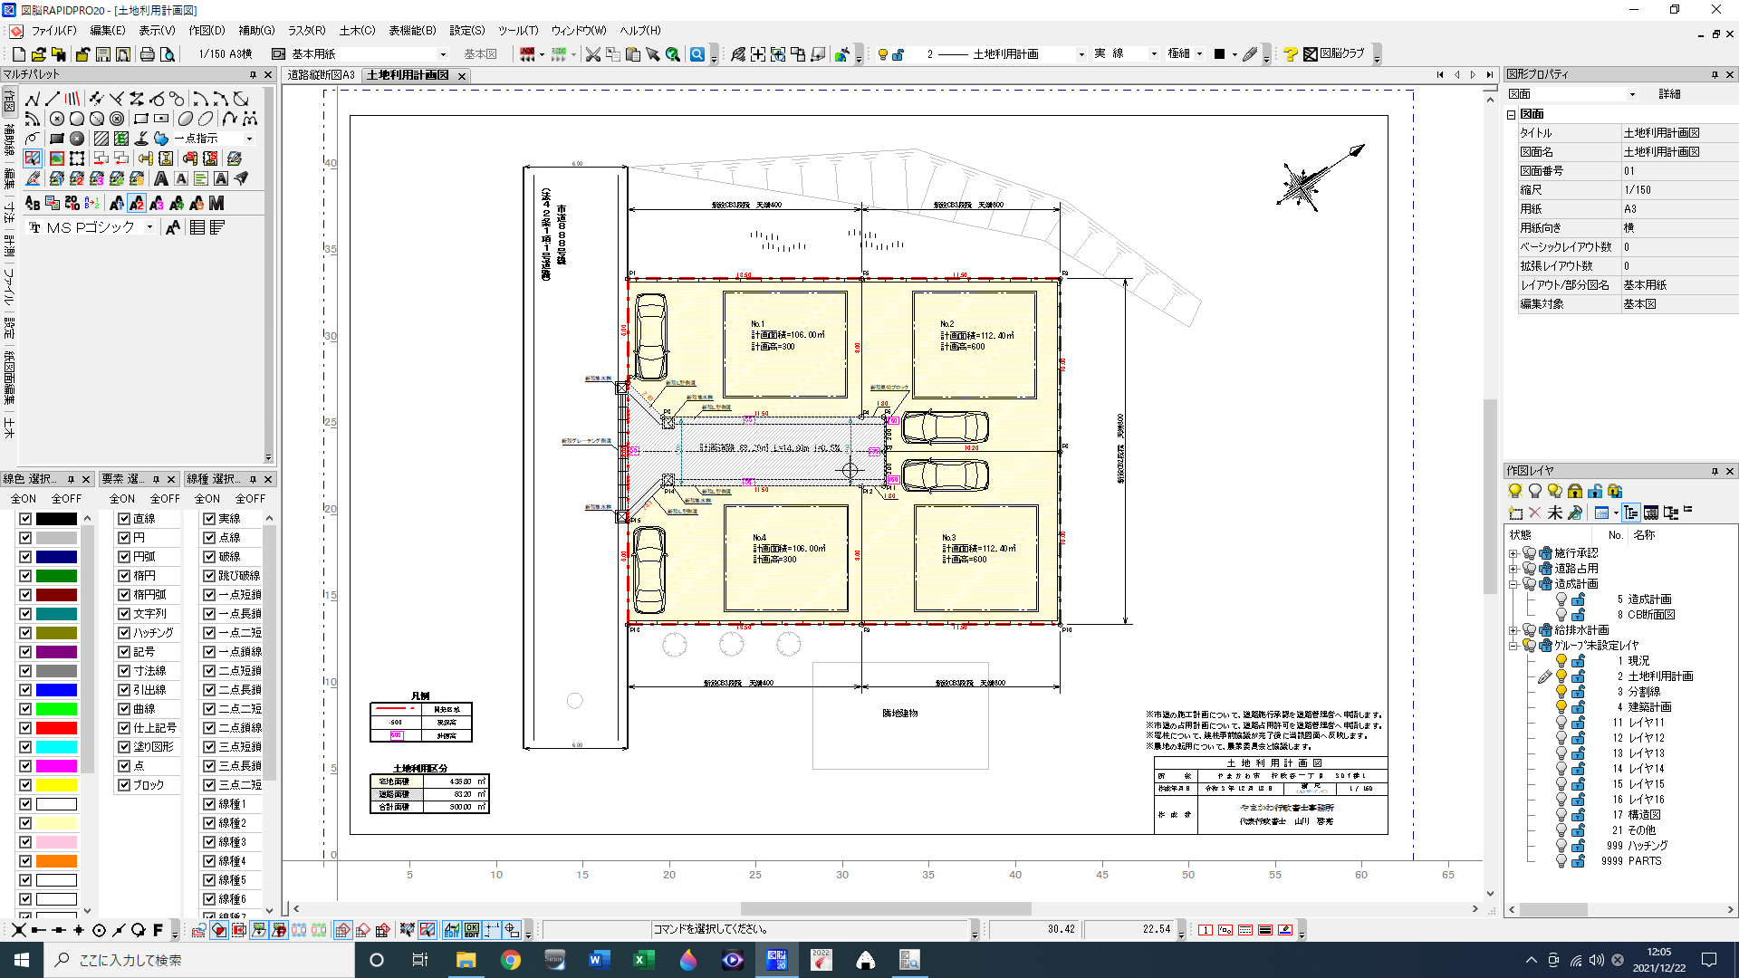Uncheck the 実線 line type checkbox
Viewport: 1739px width, 978px height.
209,519
